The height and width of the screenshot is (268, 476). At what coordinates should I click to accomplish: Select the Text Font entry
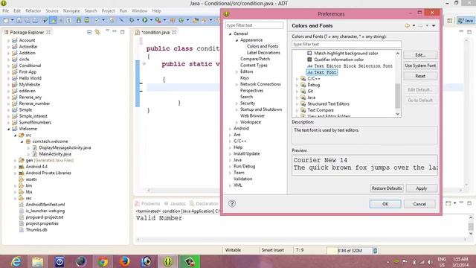[322, 72]
